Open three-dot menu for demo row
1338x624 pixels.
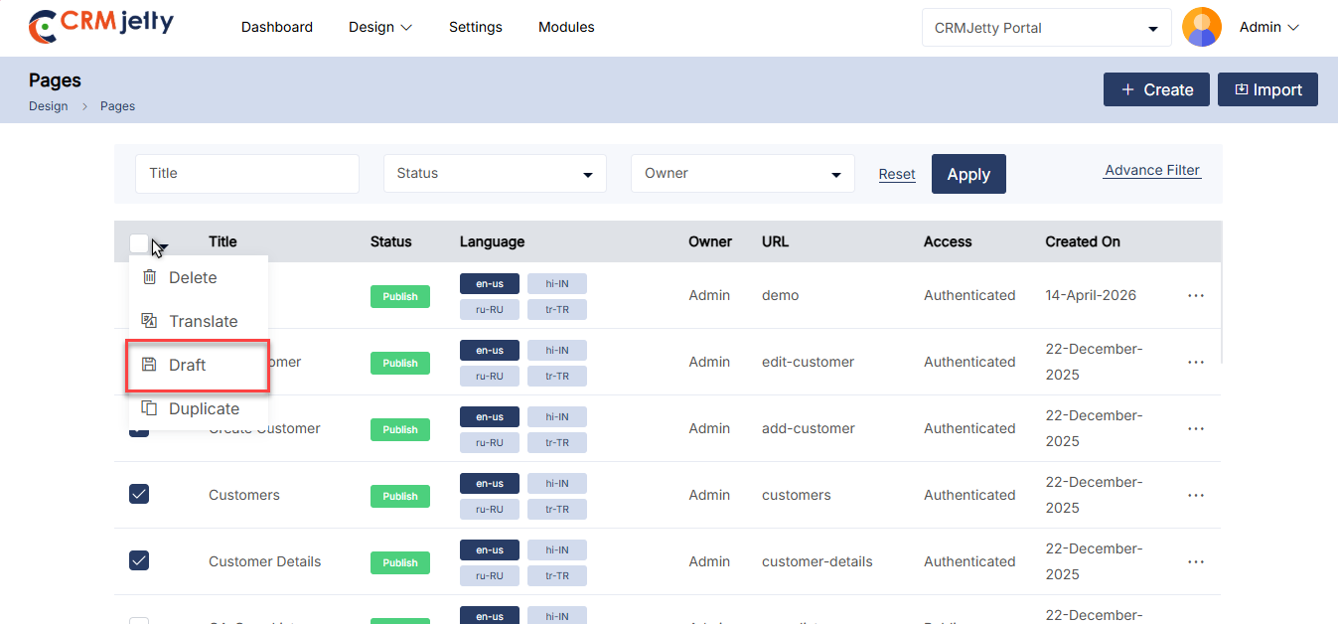tap(1196, 295)
